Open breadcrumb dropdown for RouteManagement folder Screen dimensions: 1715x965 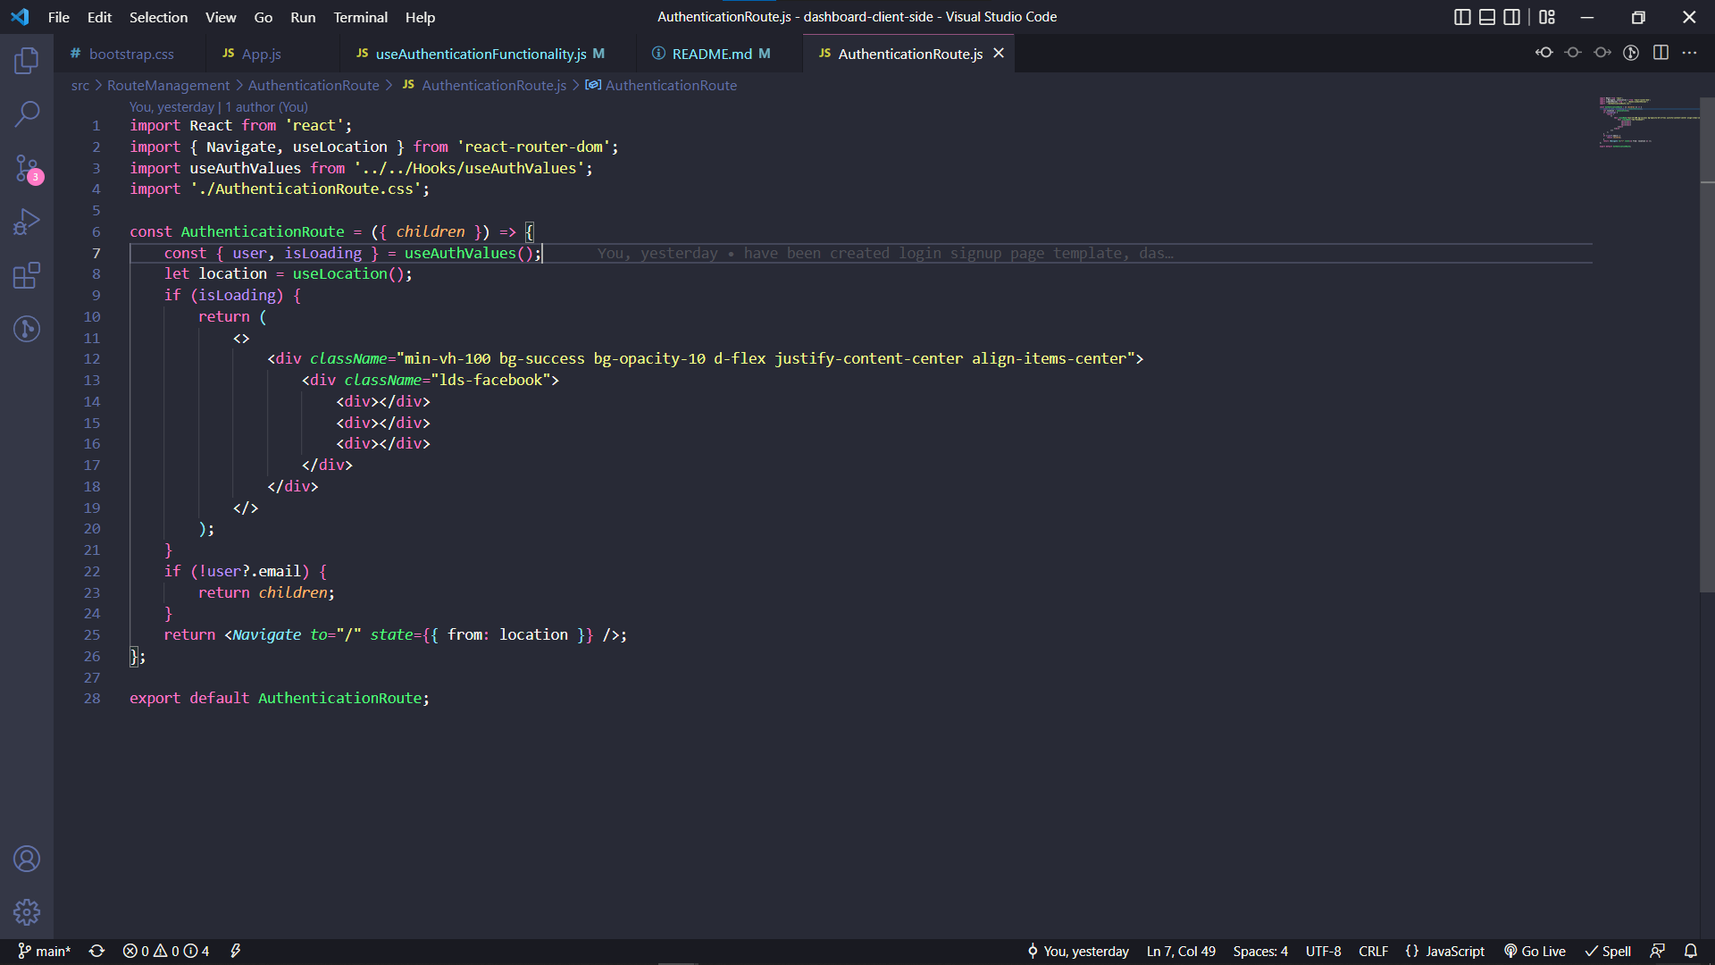click(x=168, y=85)
